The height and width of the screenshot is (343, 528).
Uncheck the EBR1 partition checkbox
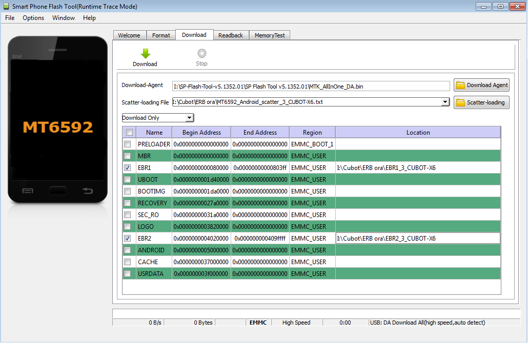[128, 167]
